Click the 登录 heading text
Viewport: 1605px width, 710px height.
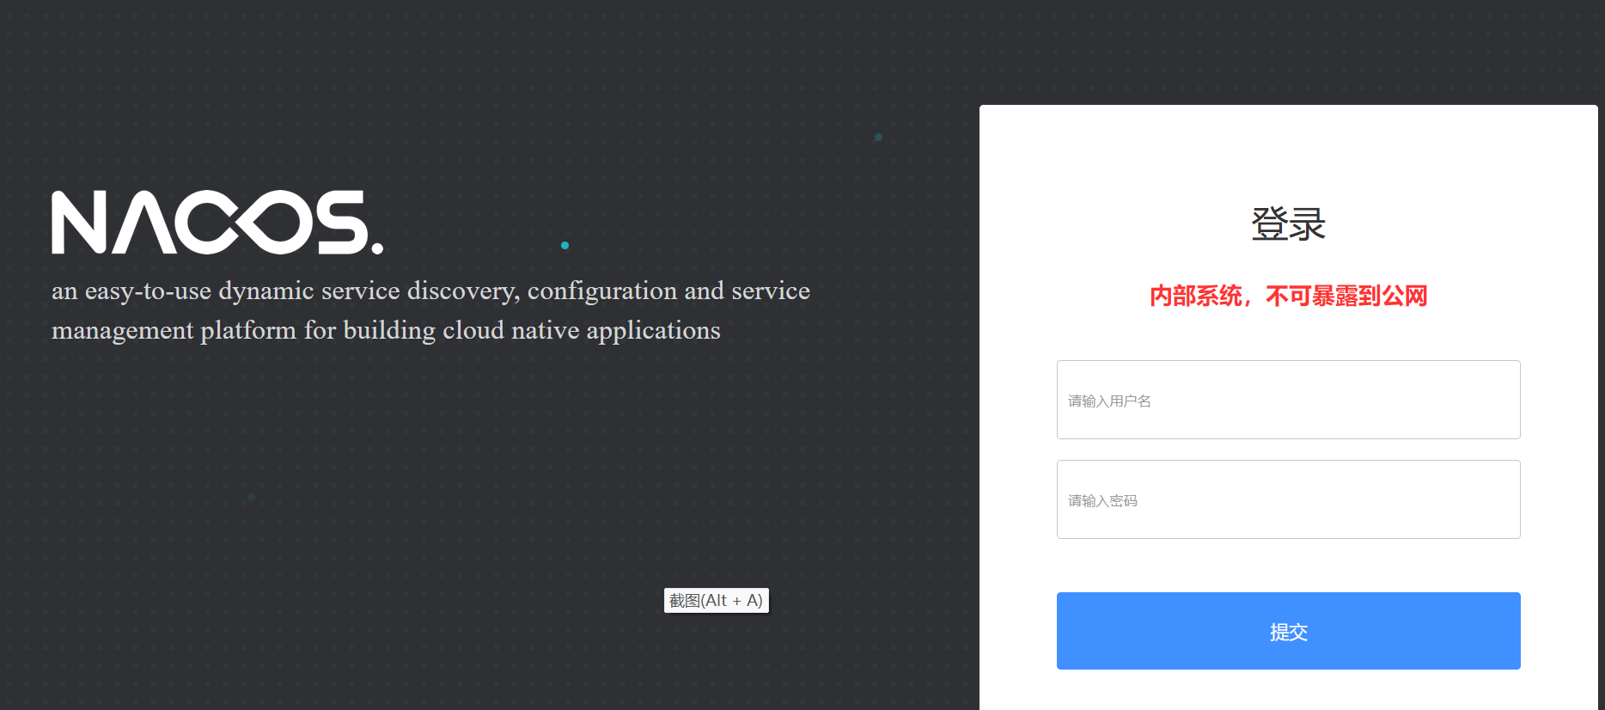pyautogui.click(x=1288, y=224)
